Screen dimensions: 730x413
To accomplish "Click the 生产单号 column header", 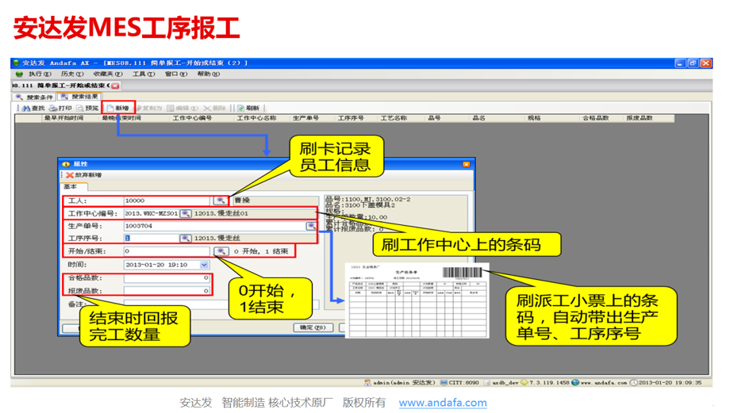I will tap(305, 118).
